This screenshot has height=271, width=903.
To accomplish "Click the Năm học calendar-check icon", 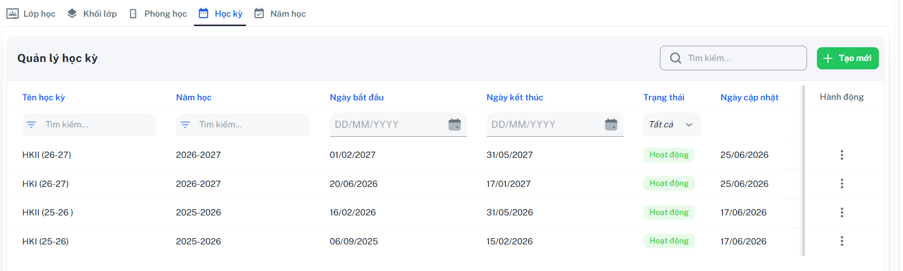I will coord(259,13).
